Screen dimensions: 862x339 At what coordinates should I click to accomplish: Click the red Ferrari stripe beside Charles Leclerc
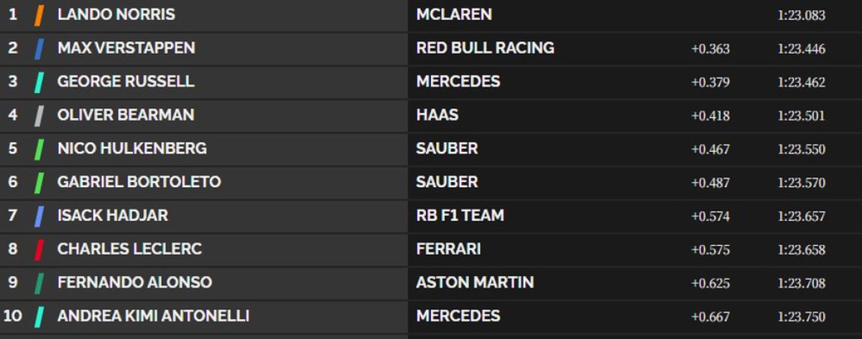click(39, 249)
